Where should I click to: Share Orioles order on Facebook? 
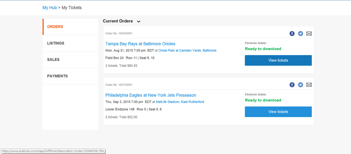pyautogui.click(x=292, y=34)
